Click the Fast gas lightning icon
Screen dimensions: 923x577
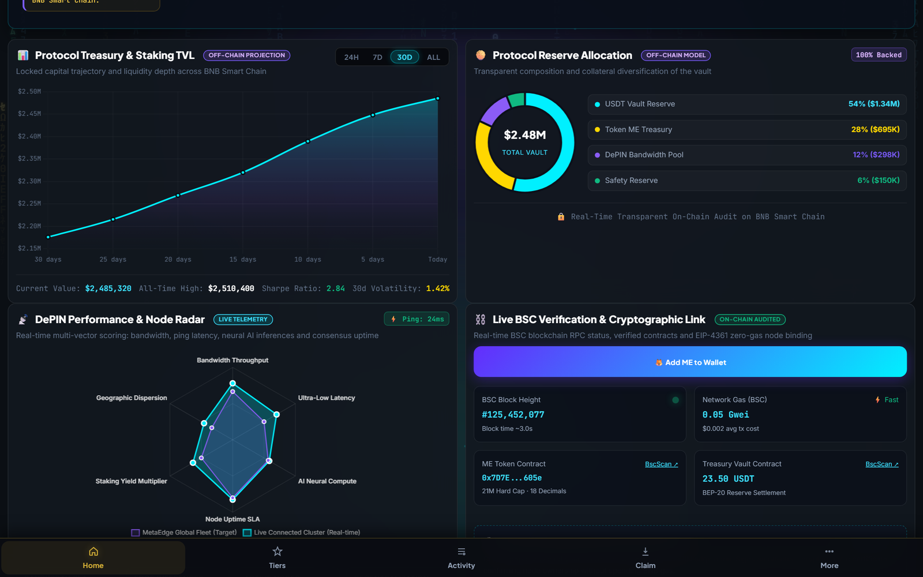pos(877,400)
